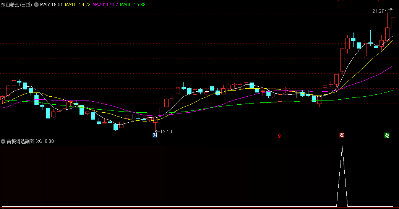Click the lowest candlestick above the 13.19 label
Image resolution: width=399 pixels, height=209 pixels.
(155, 120)
